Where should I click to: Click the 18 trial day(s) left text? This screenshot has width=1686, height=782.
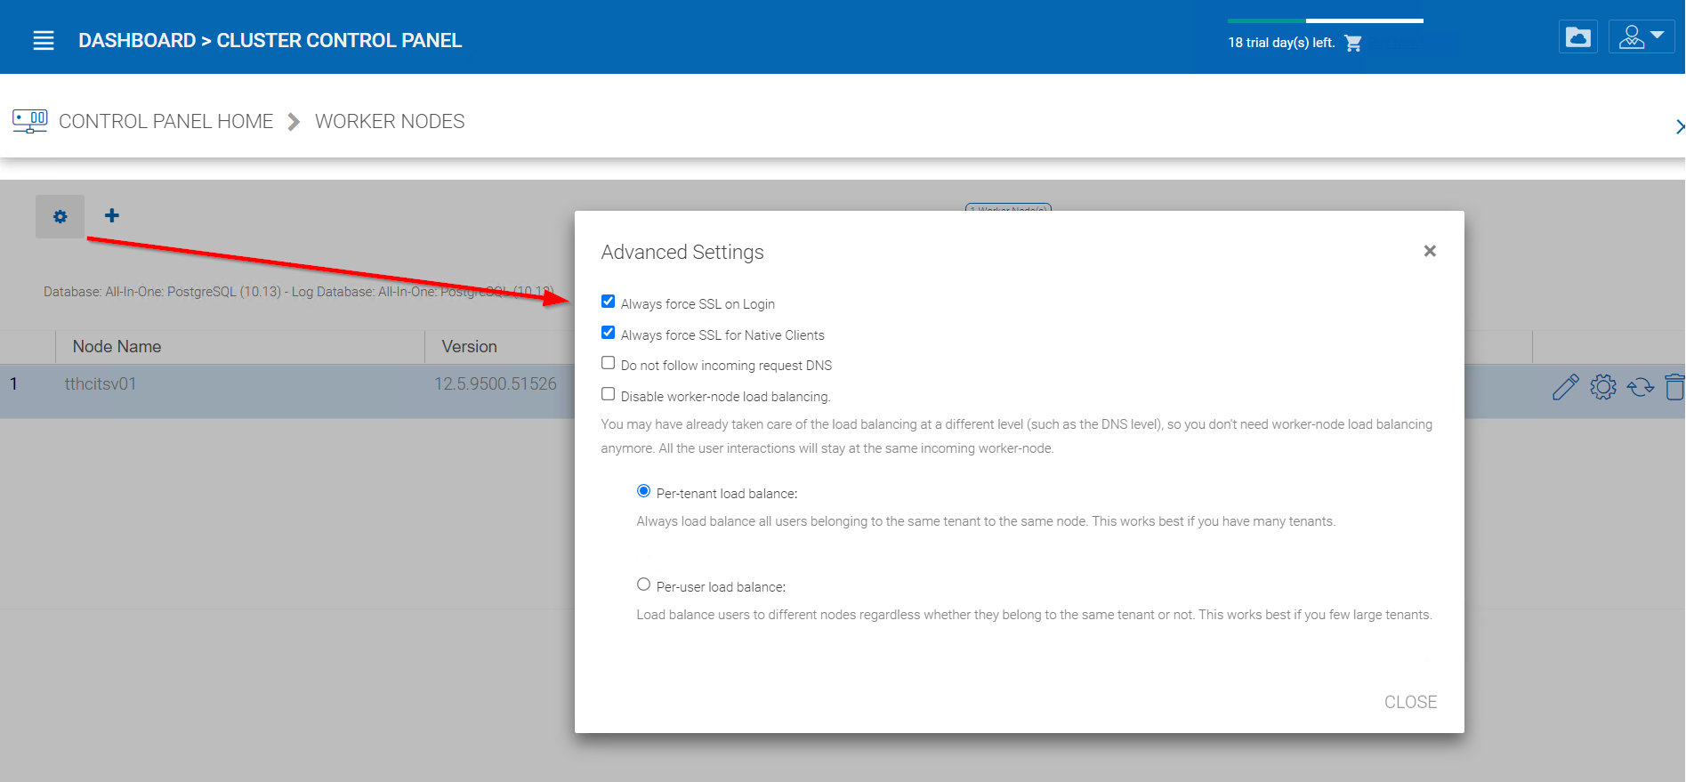point(1281,43)
